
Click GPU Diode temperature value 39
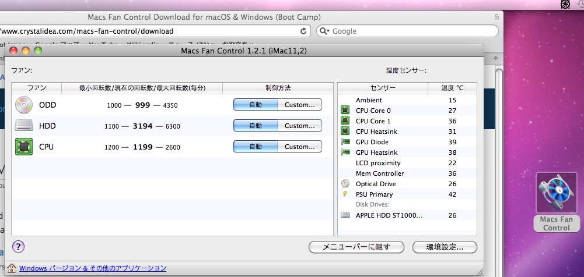click(453, 142)
